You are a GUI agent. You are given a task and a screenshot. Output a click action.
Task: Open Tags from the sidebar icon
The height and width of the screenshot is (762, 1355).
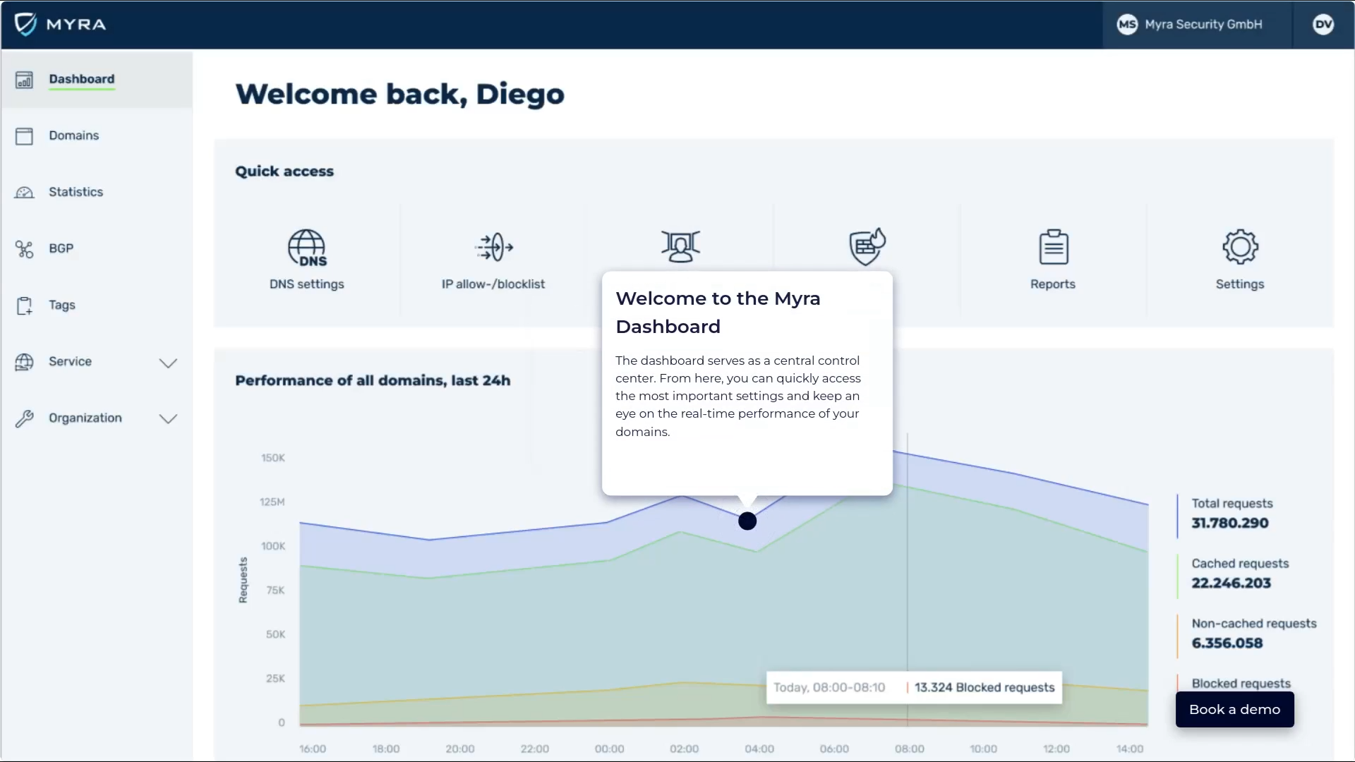click(x=25, y=305)
